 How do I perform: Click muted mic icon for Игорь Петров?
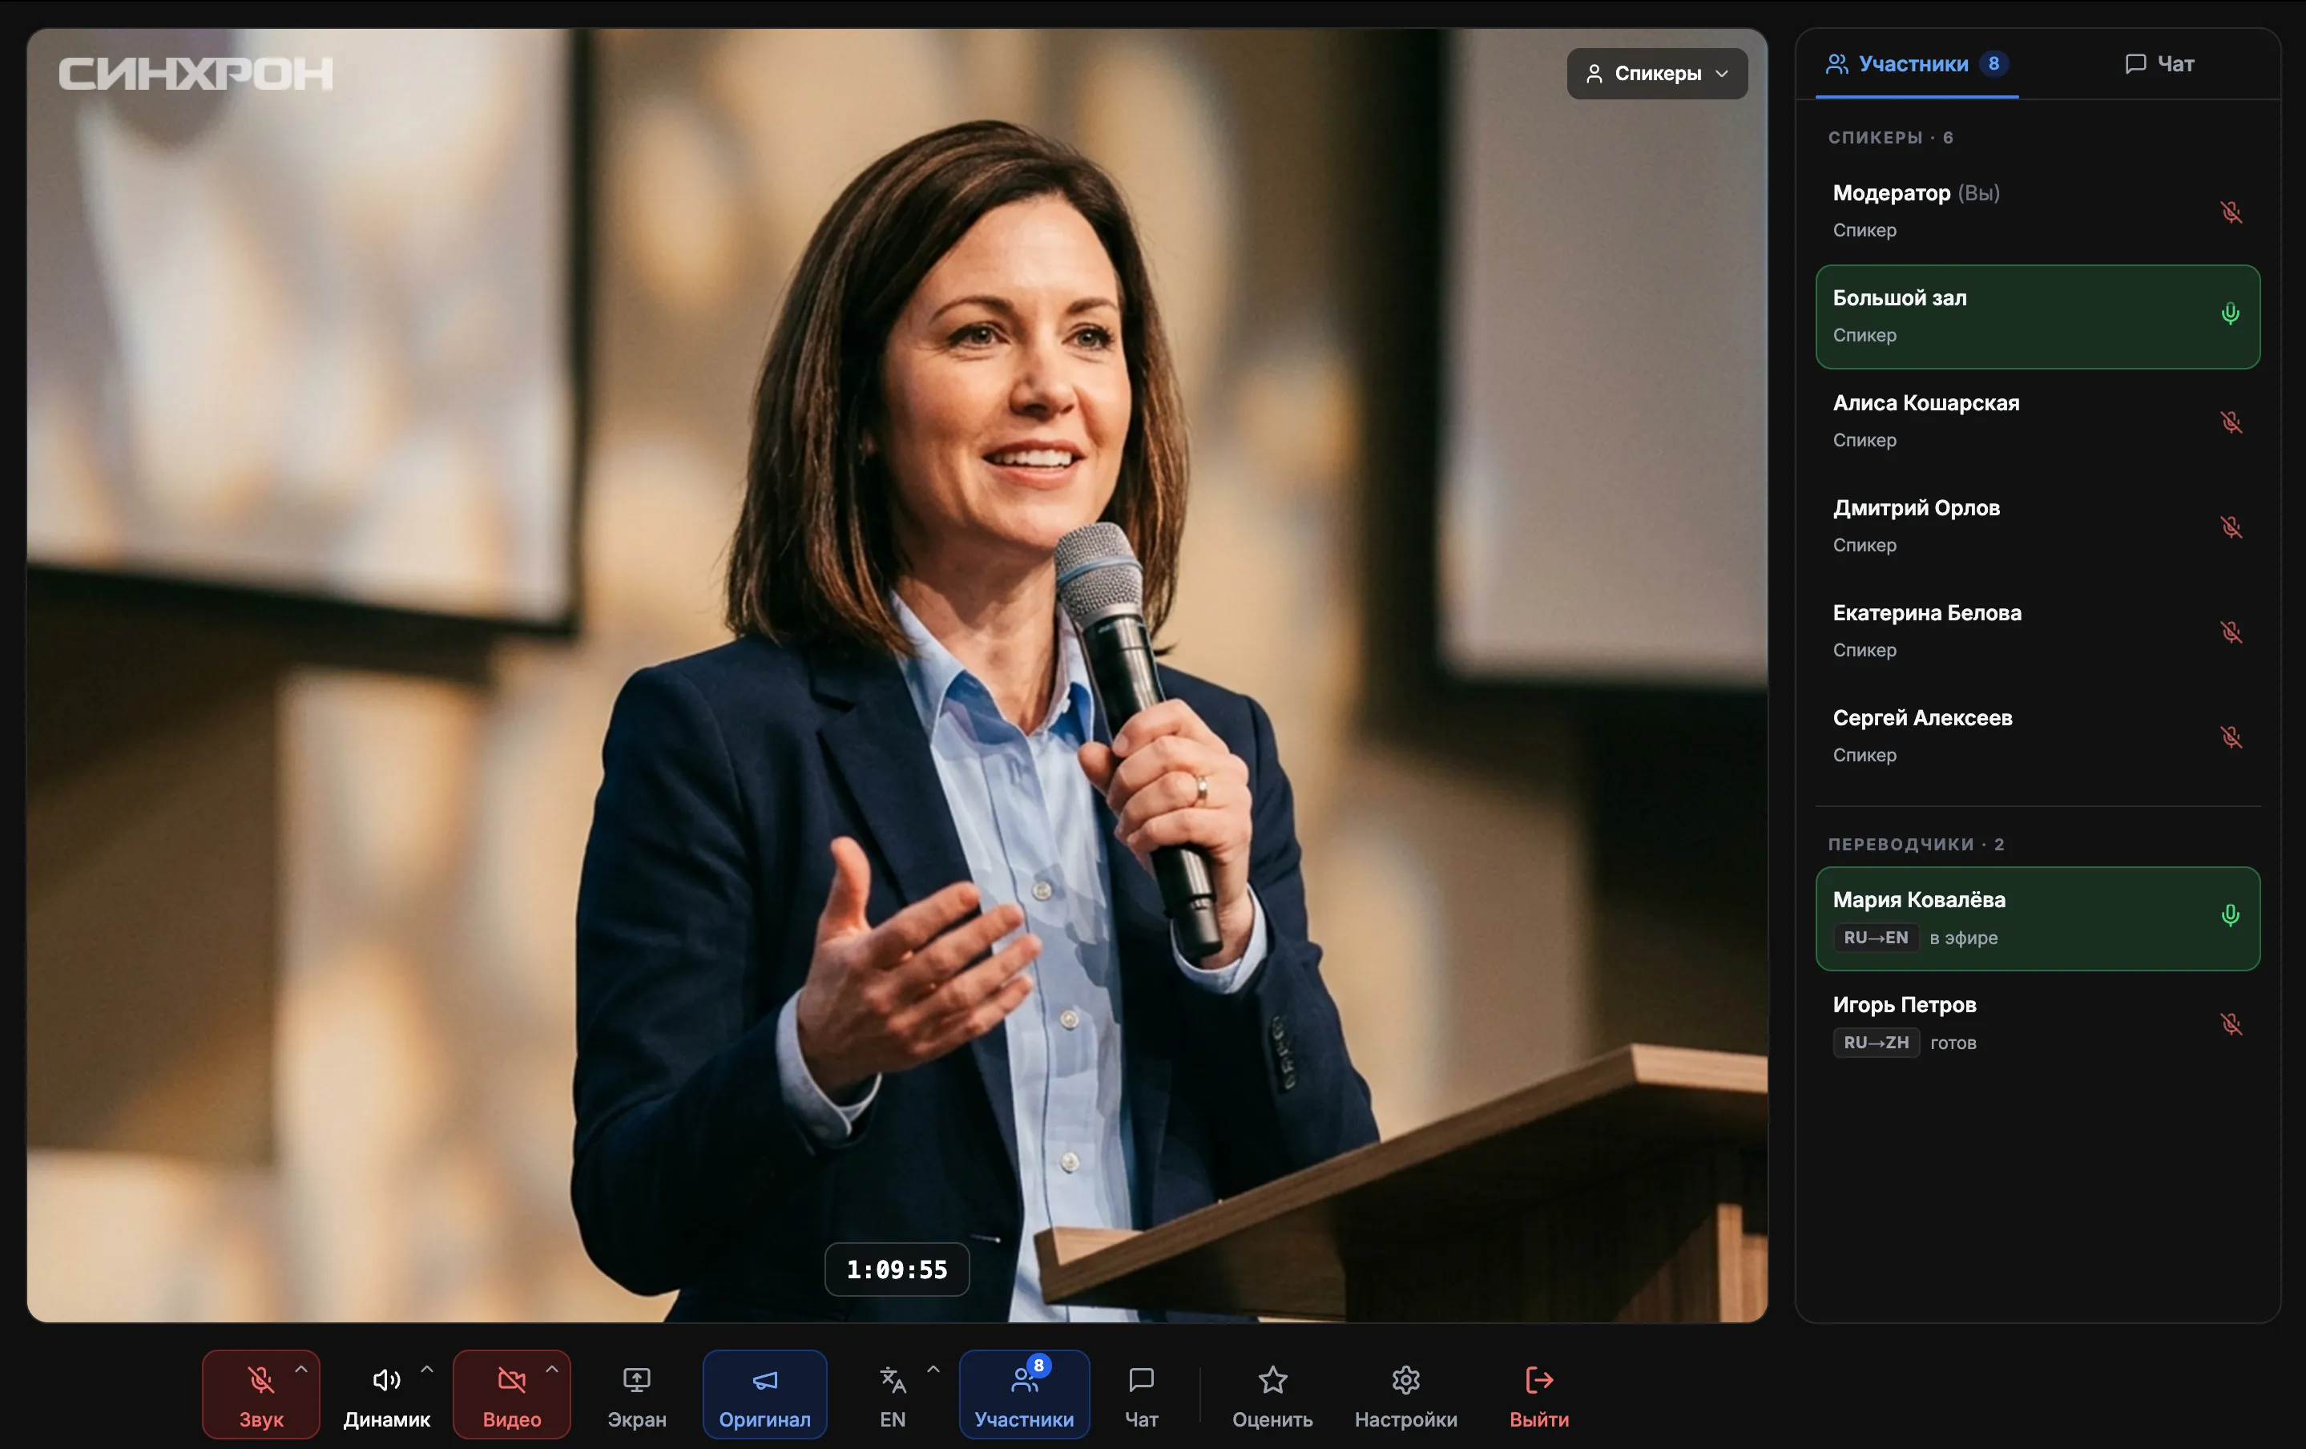(2231, 1023)
